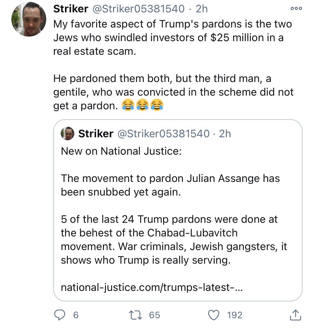Click the top @Striker05381540 handle

[138, 9]
